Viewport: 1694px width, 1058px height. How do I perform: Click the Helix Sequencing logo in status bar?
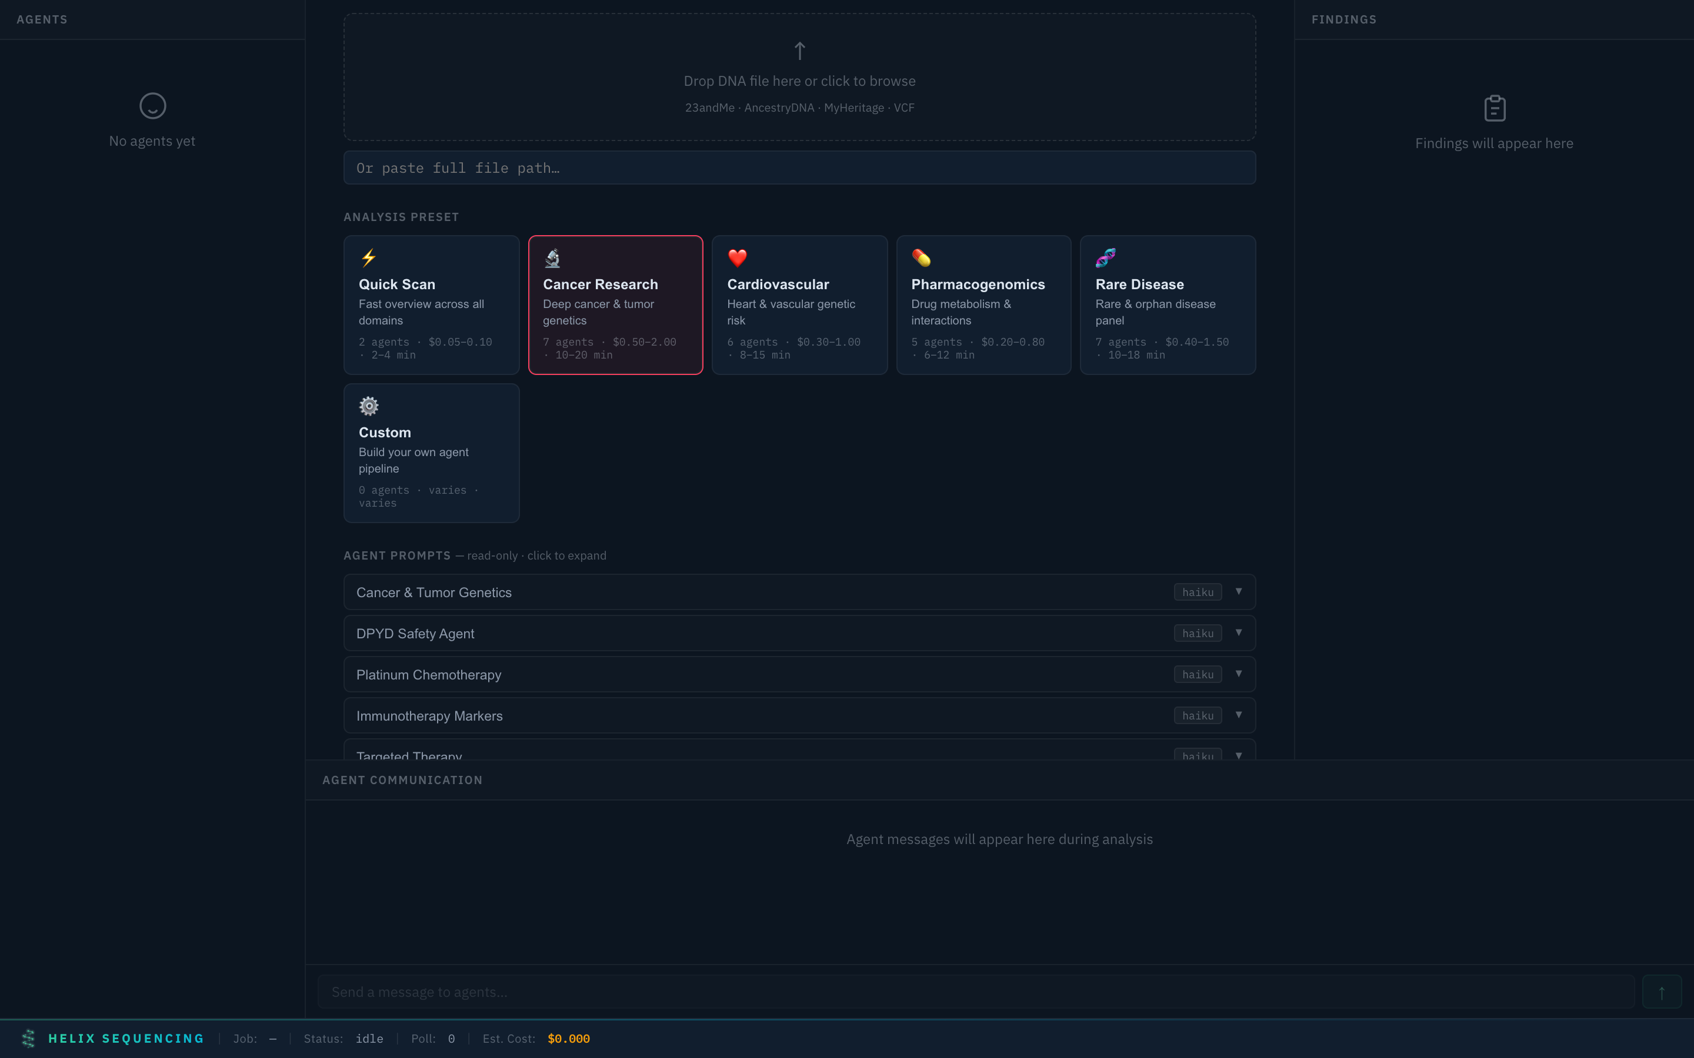point(29,1039)
